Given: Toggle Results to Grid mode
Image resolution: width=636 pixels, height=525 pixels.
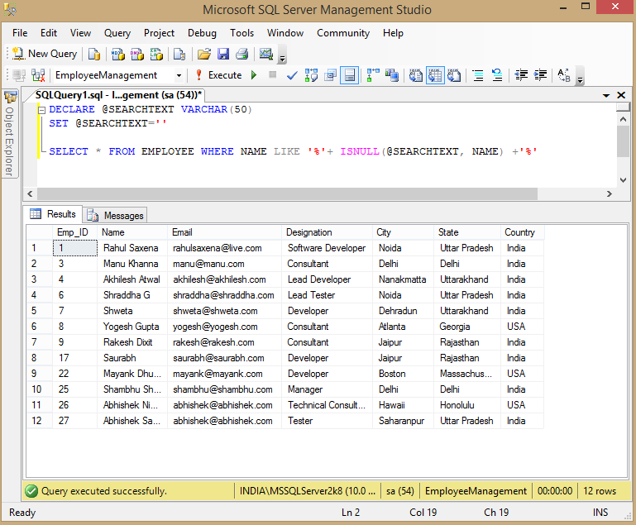Looking at the screenshot, I should tap(435, 75).
